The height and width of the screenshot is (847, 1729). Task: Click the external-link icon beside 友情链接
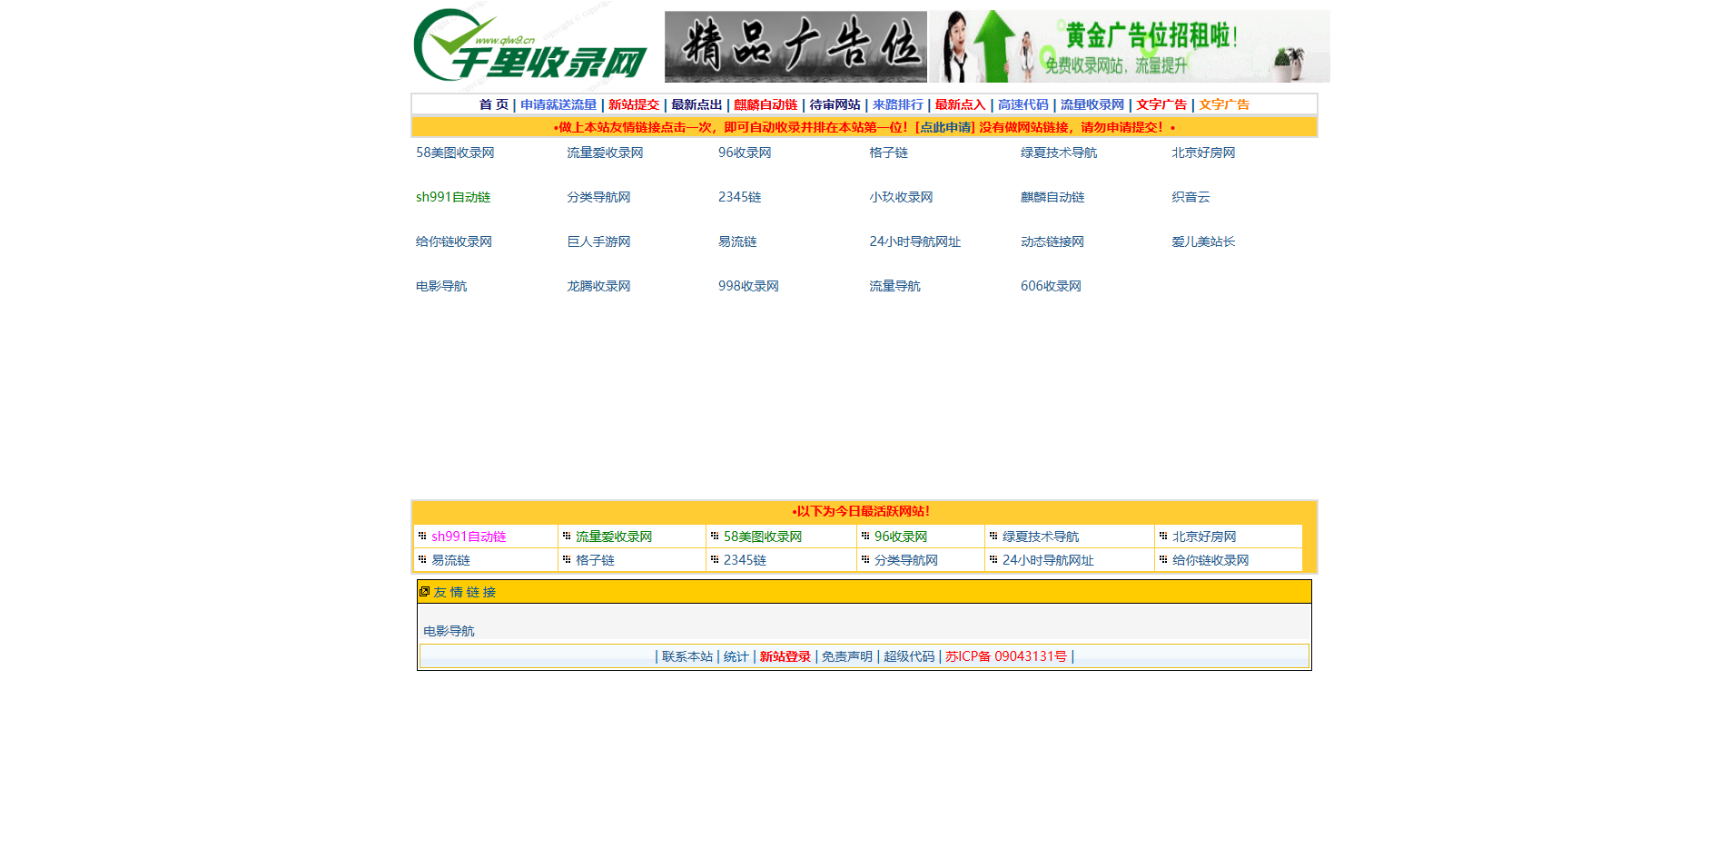tap(425, 592)
